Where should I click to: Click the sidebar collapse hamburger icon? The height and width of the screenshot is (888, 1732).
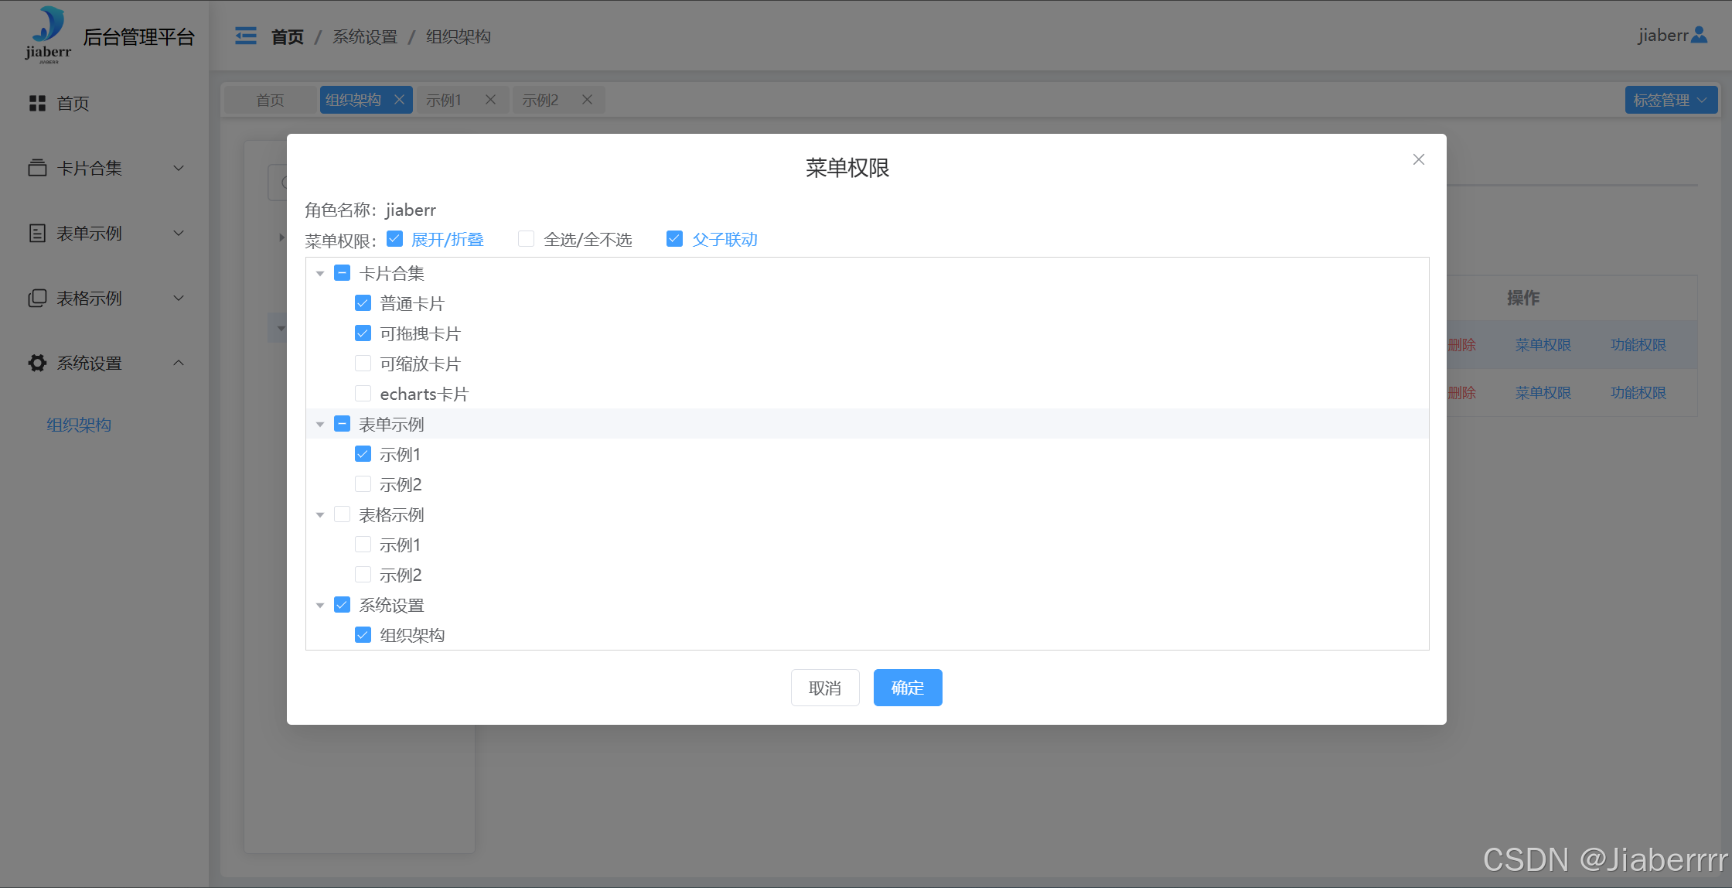point(246,36)
